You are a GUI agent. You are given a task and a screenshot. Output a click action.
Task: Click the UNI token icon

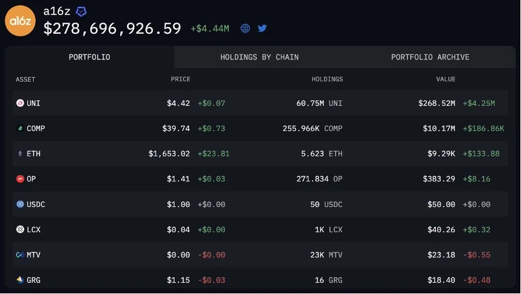pyautogui.click(x=20, y=103)
